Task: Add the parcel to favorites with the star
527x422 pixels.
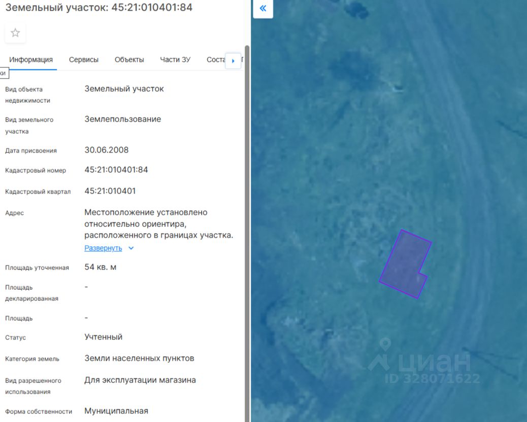Action: tap(15, 33)
